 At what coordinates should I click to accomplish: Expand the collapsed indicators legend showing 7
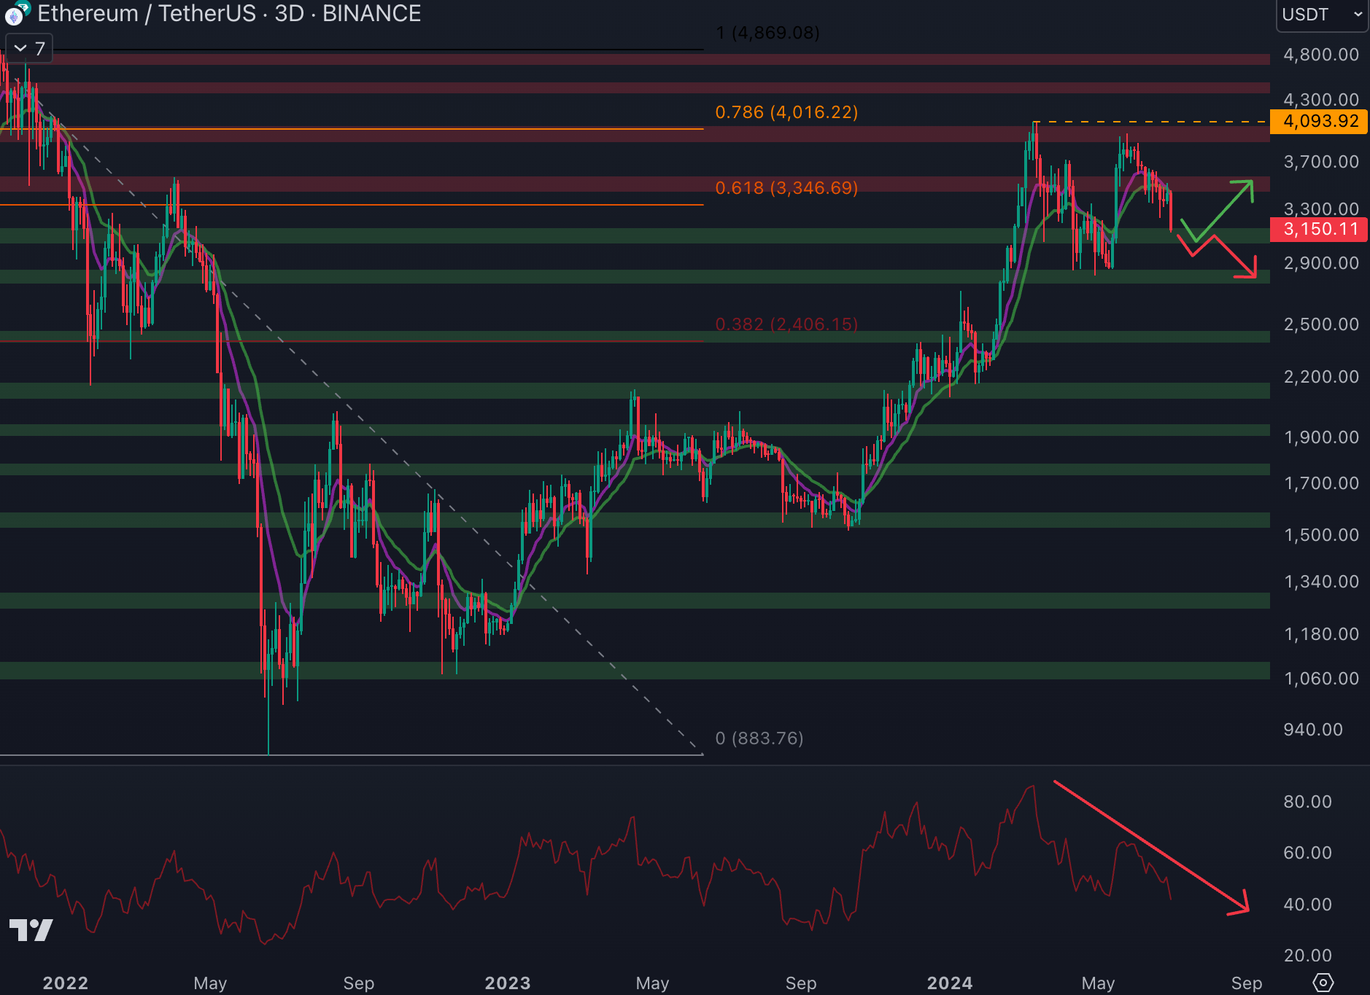pos(29,49)
